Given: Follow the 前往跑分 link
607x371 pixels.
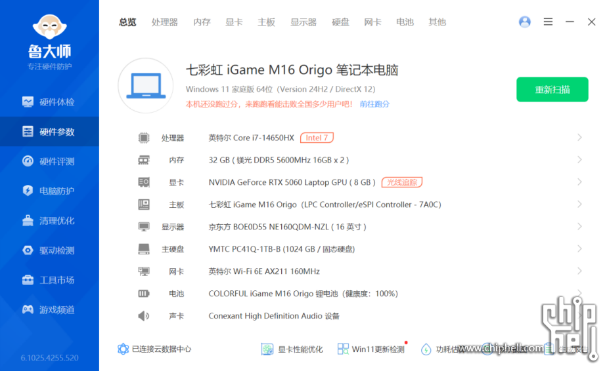Looking at the screenshot, I should pyautogui.click(x=374, y=104).
